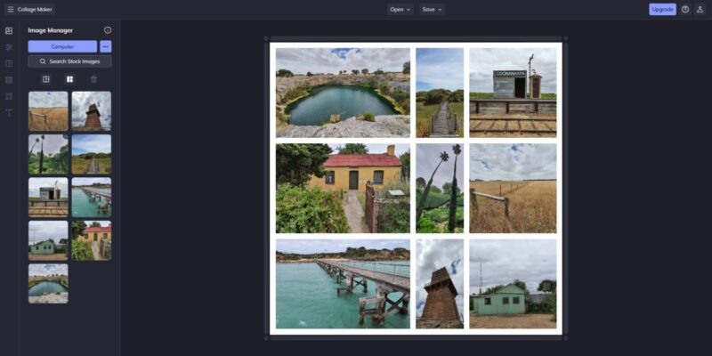The width and height of the screenshot is (712, 356).
Task: Expand the Save dropdown
Action: point(432,10)
